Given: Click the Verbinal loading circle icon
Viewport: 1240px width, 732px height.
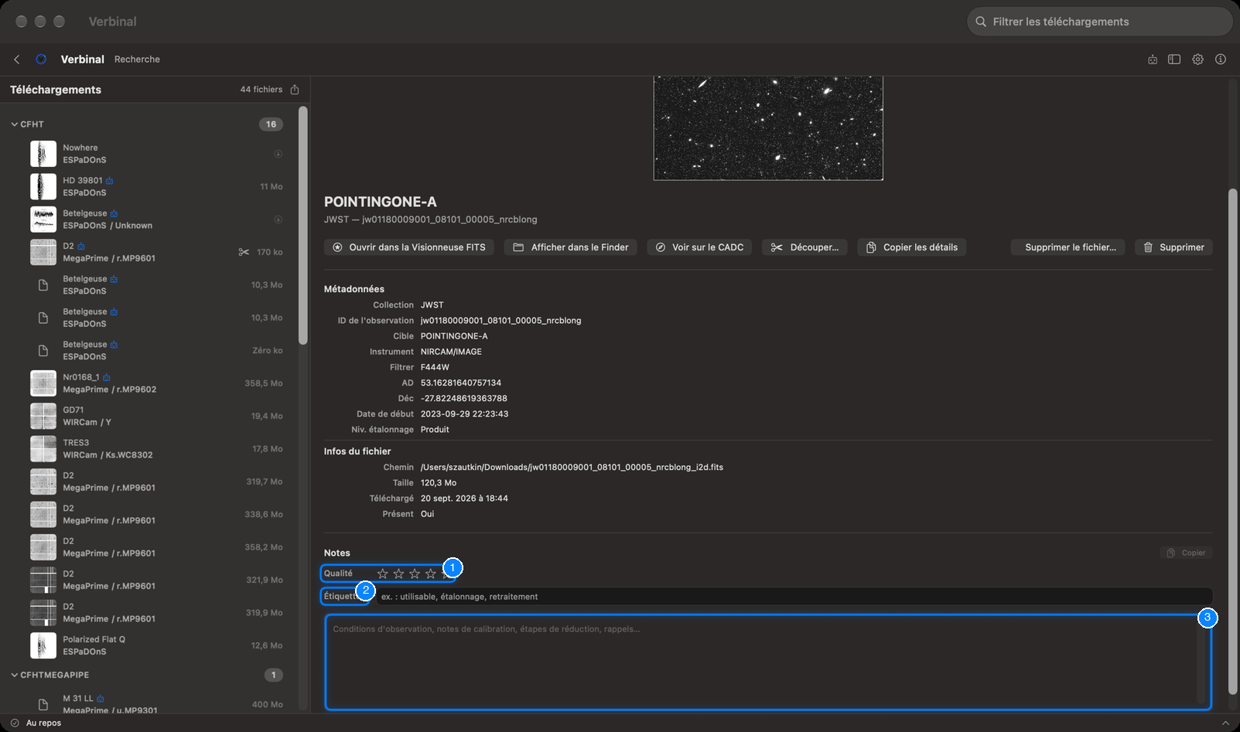Looking at the screenshot, I should (x=41, y=60).
